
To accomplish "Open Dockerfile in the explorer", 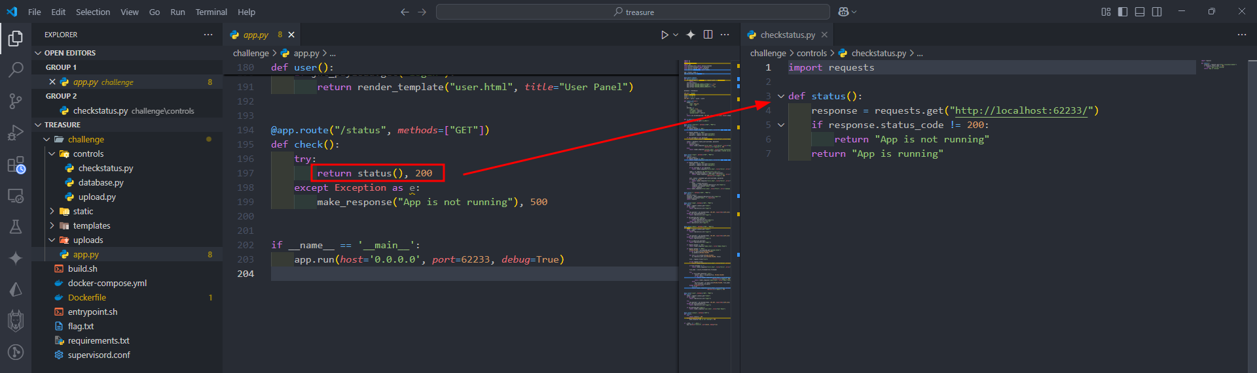I will (87, 297).
